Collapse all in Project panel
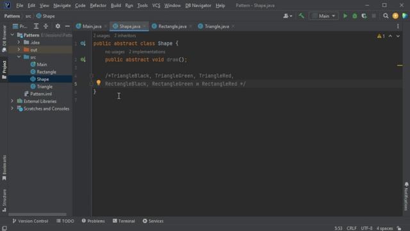Viewport: 410px width, 231px height. (45, 26)
